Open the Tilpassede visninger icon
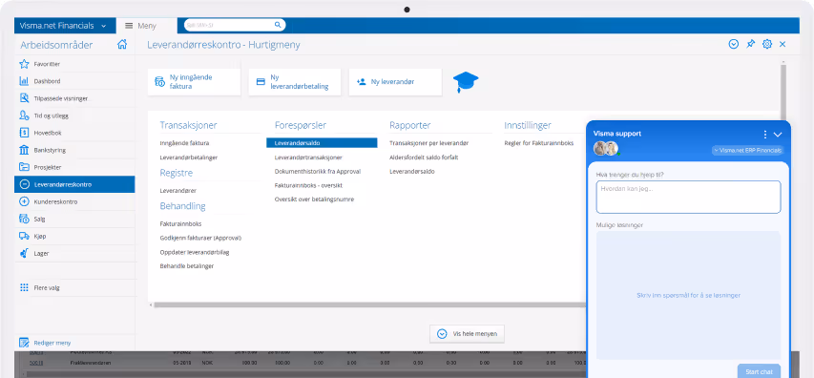Screen dimensions: 814x378 coord(24,98)
